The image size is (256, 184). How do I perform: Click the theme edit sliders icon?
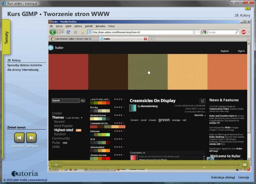[203, 101]
